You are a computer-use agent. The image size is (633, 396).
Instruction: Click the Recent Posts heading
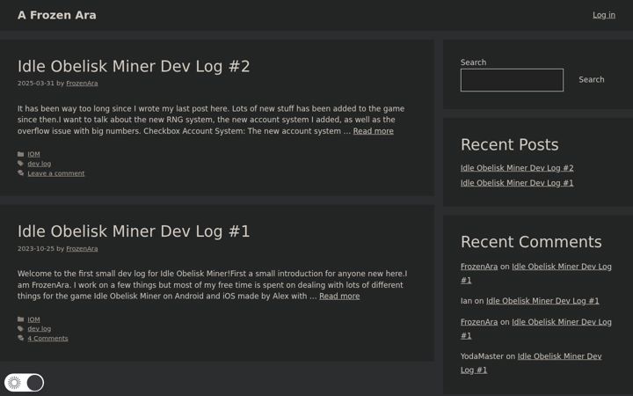coord(509,144)
